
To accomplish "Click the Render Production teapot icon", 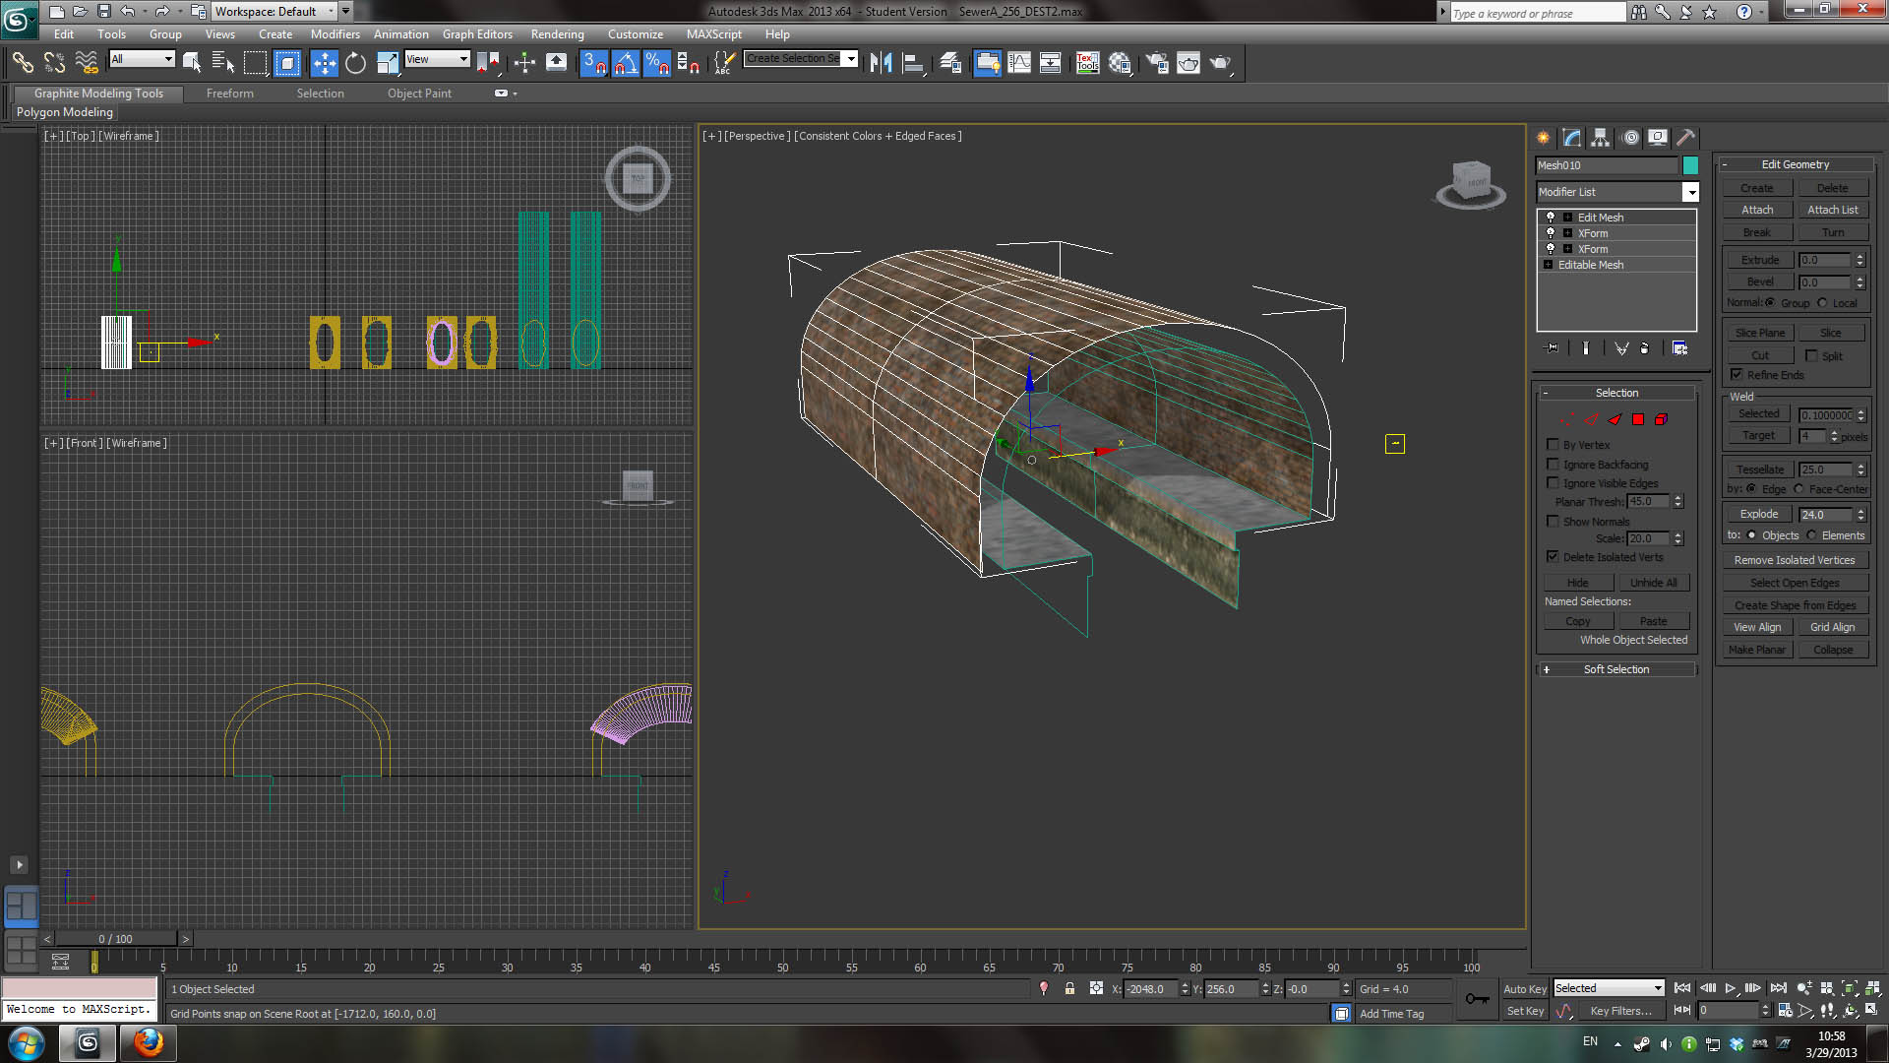I will tap(1220, 63).
